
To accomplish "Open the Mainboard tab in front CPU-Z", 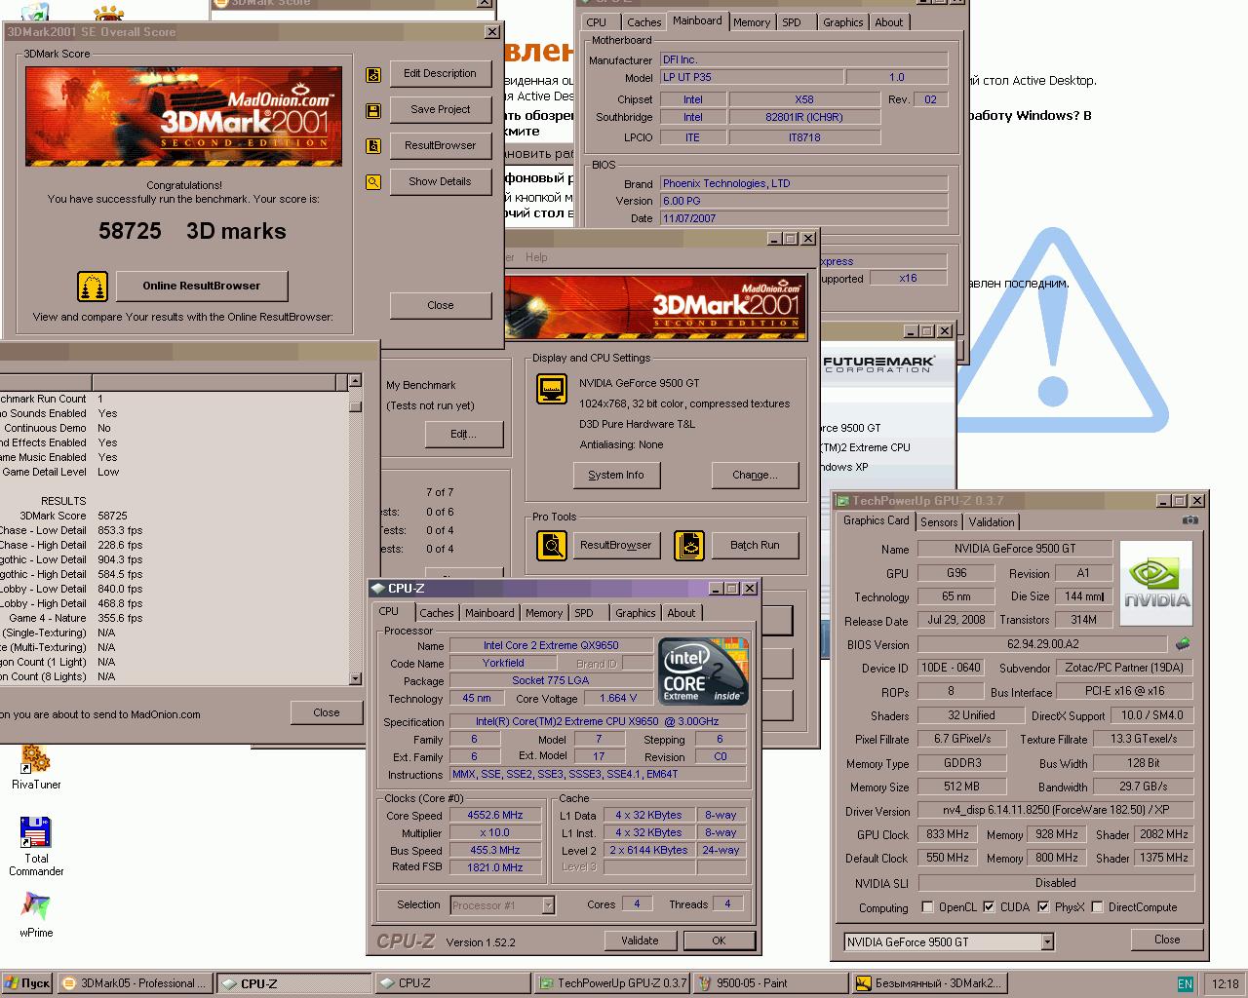I will point(489,613).
